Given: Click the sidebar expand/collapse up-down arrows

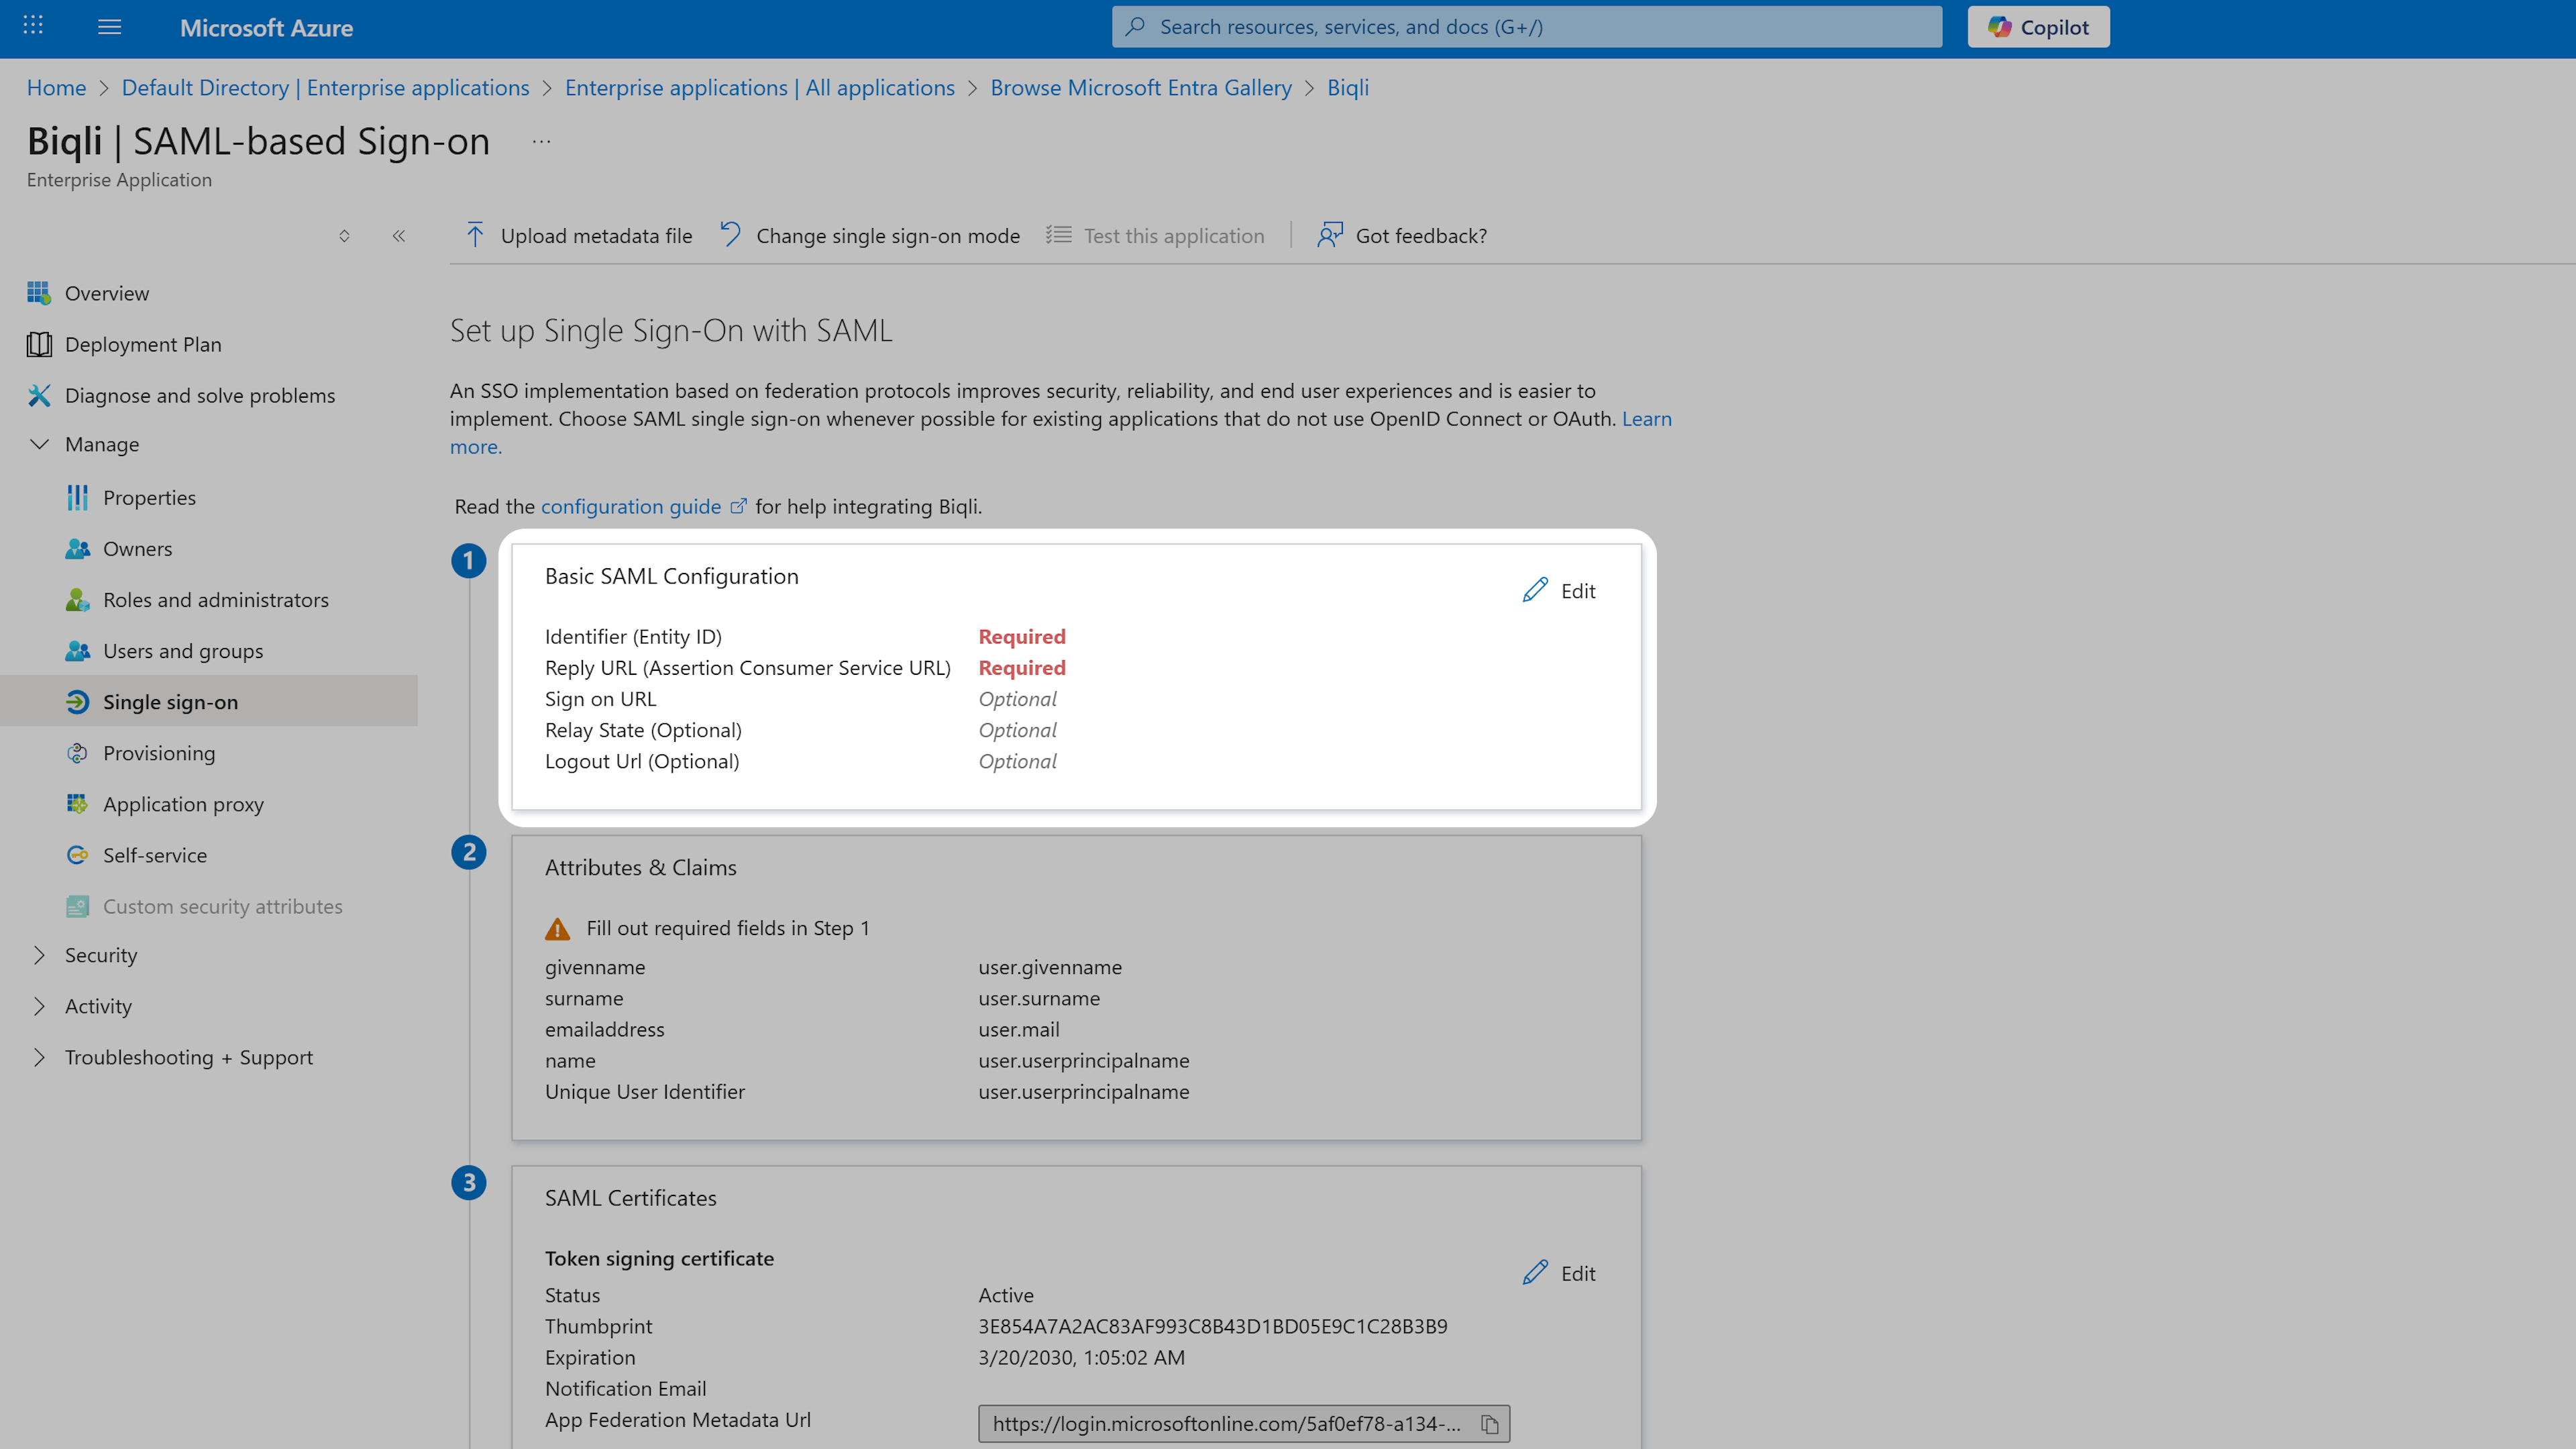Looking at the screenshot, I should point(344,236).
